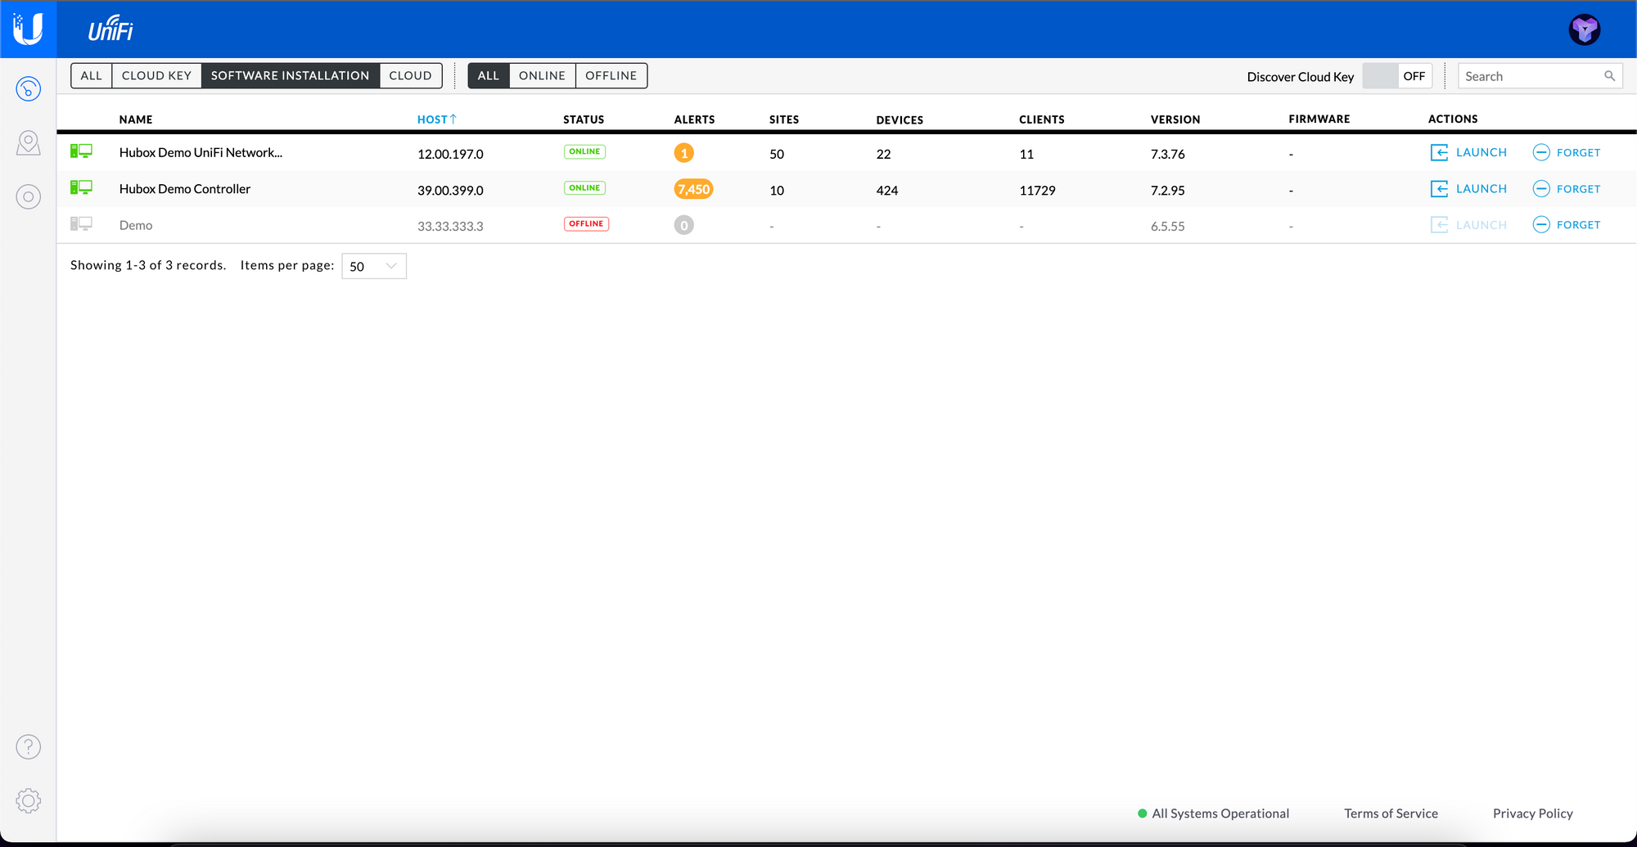
Task: Click devices count 424
Action: click(x=887, y=190)
